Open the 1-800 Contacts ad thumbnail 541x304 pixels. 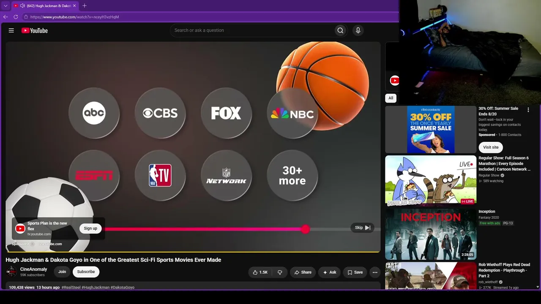pos(431,129)
